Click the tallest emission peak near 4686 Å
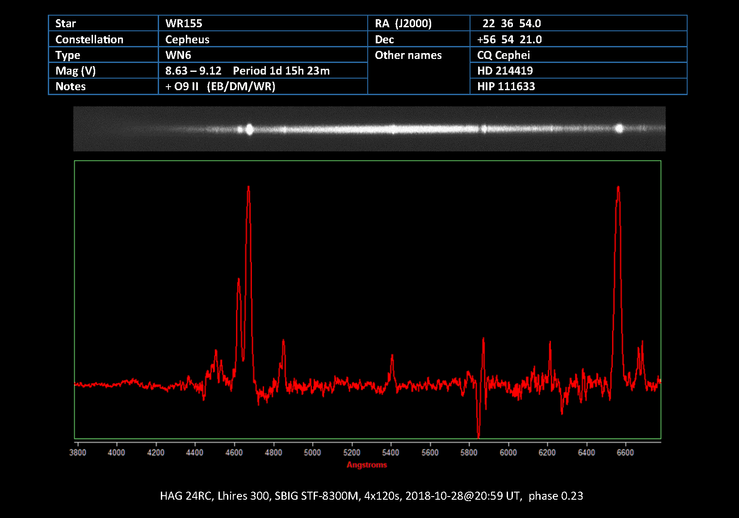 pyautogui.click(x=248, y=188)
